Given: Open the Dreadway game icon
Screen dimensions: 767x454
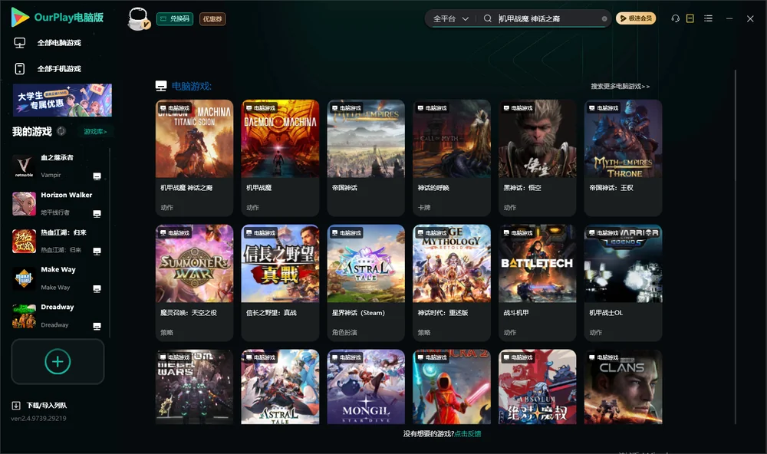Looking at the screenshot, I should point(24,316).
